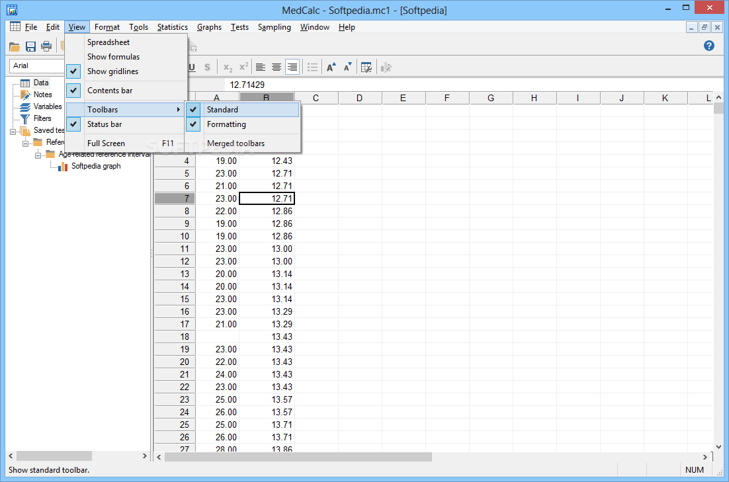The width and height of the screenshot is (729, 482).
Task: Collapse the Reference folder tree node
Action: point(26,143)
